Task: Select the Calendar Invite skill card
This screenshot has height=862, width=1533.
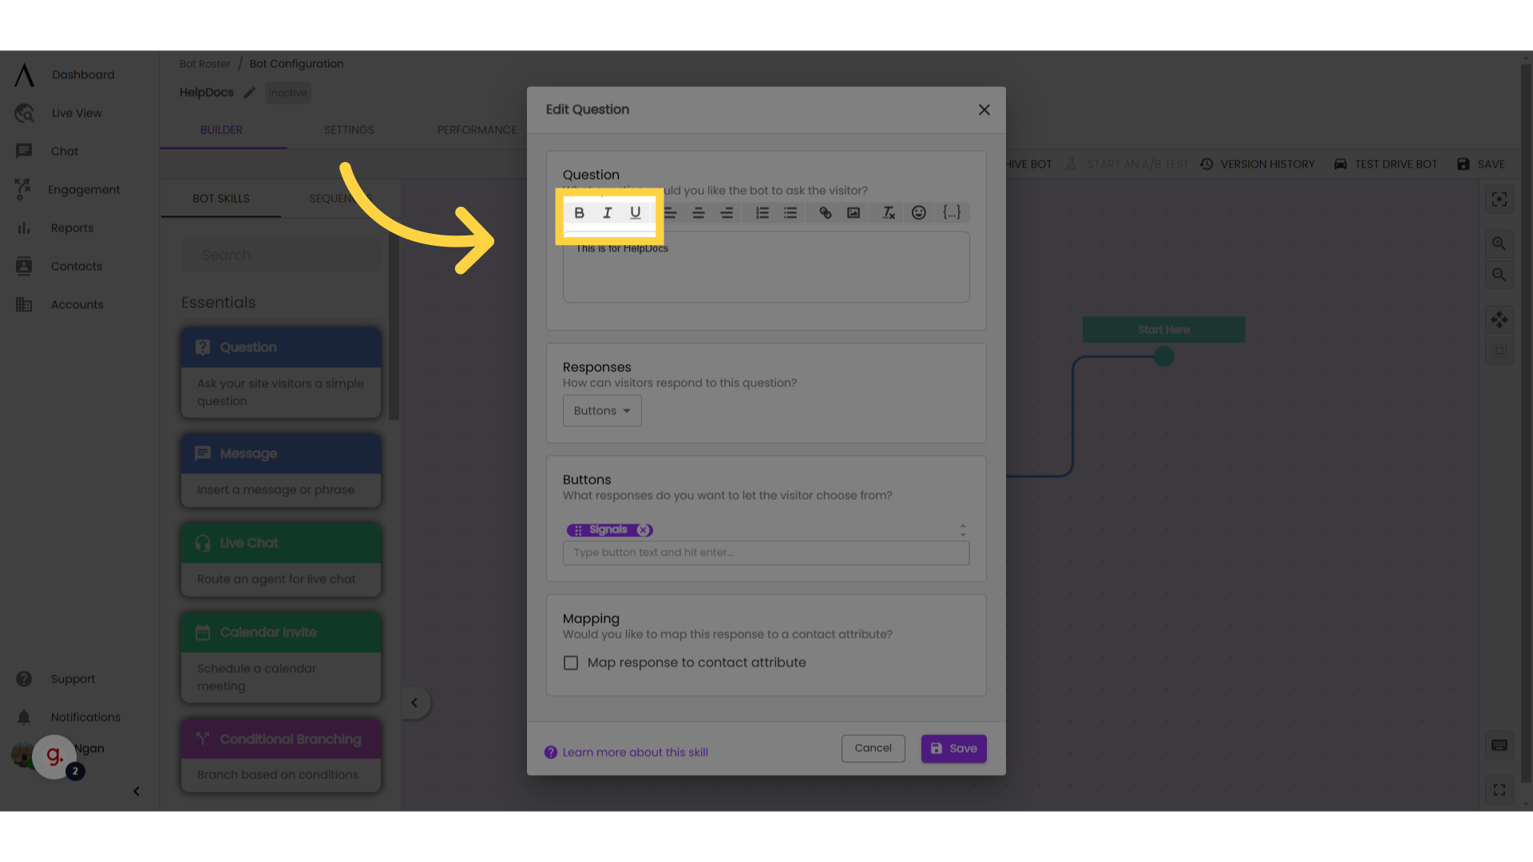Action: click(281, 658)
